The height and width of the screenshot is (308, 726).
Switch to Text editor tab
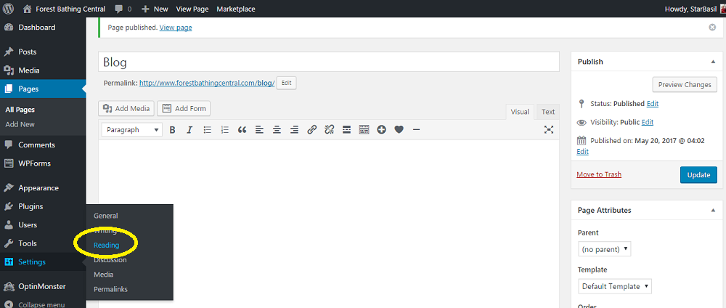(x=548, y=112)
